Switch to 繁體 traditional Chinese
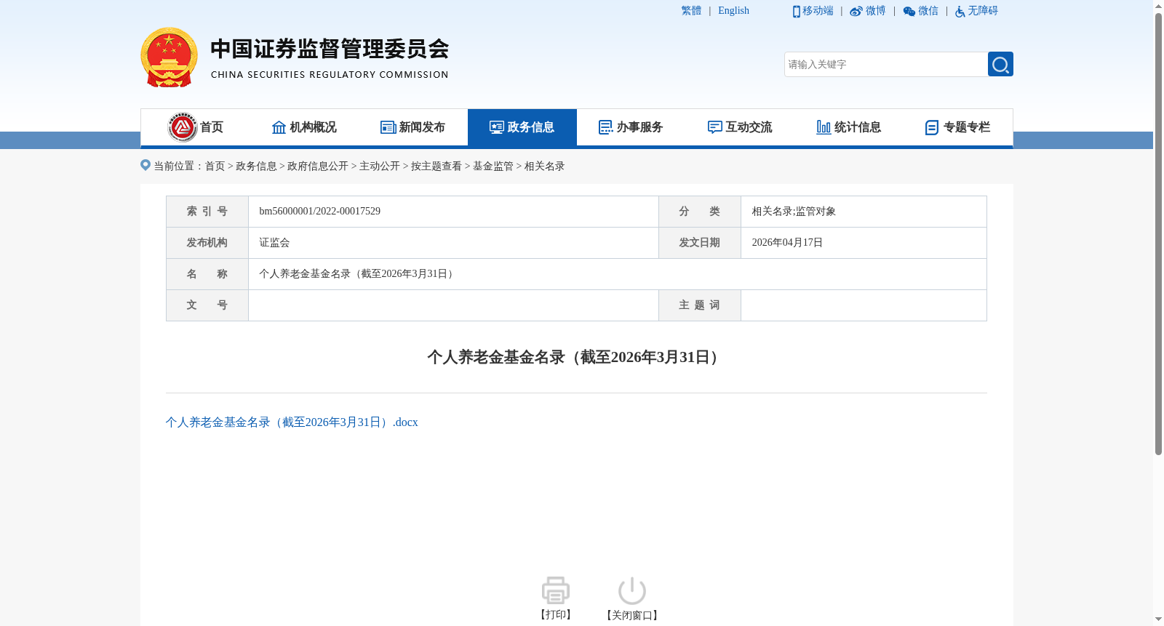 [x=691, y=11]
